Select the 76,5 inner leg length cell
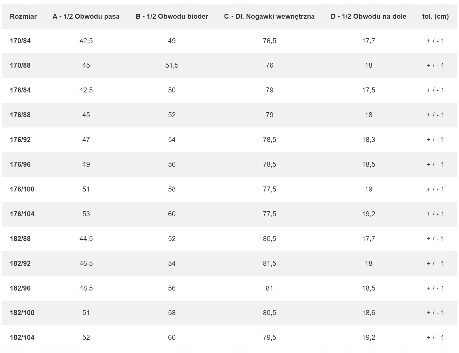This screenshot has width=459, height=353. 269,41
